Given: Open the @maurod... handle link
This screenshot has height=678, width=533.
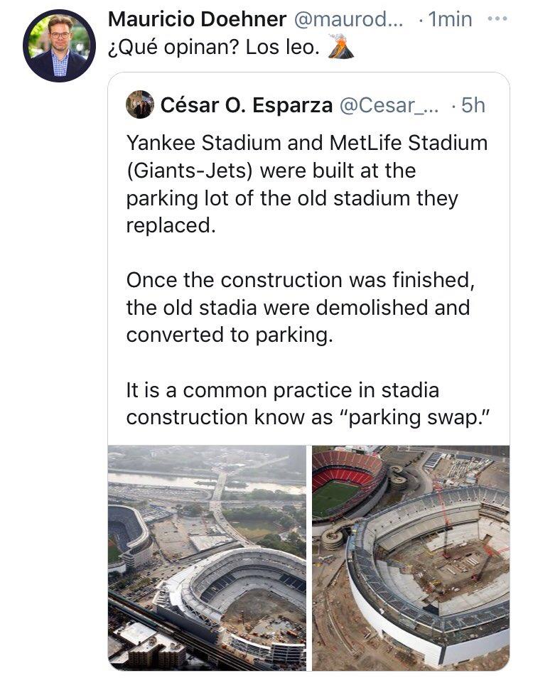Looking at the screenshot, I should [x=348, y=19].
